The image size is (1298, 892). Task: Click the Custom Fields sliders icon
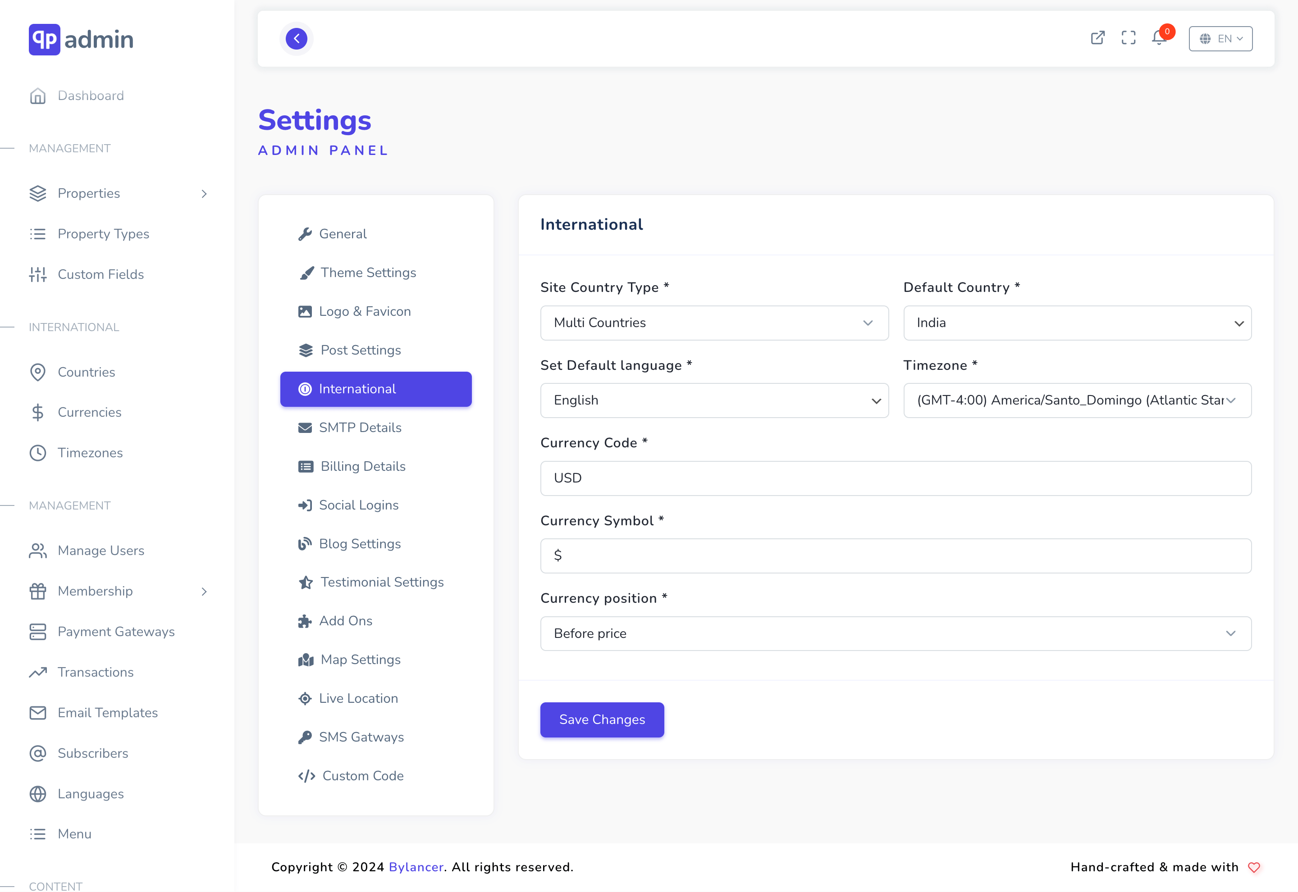pos(37,274)
